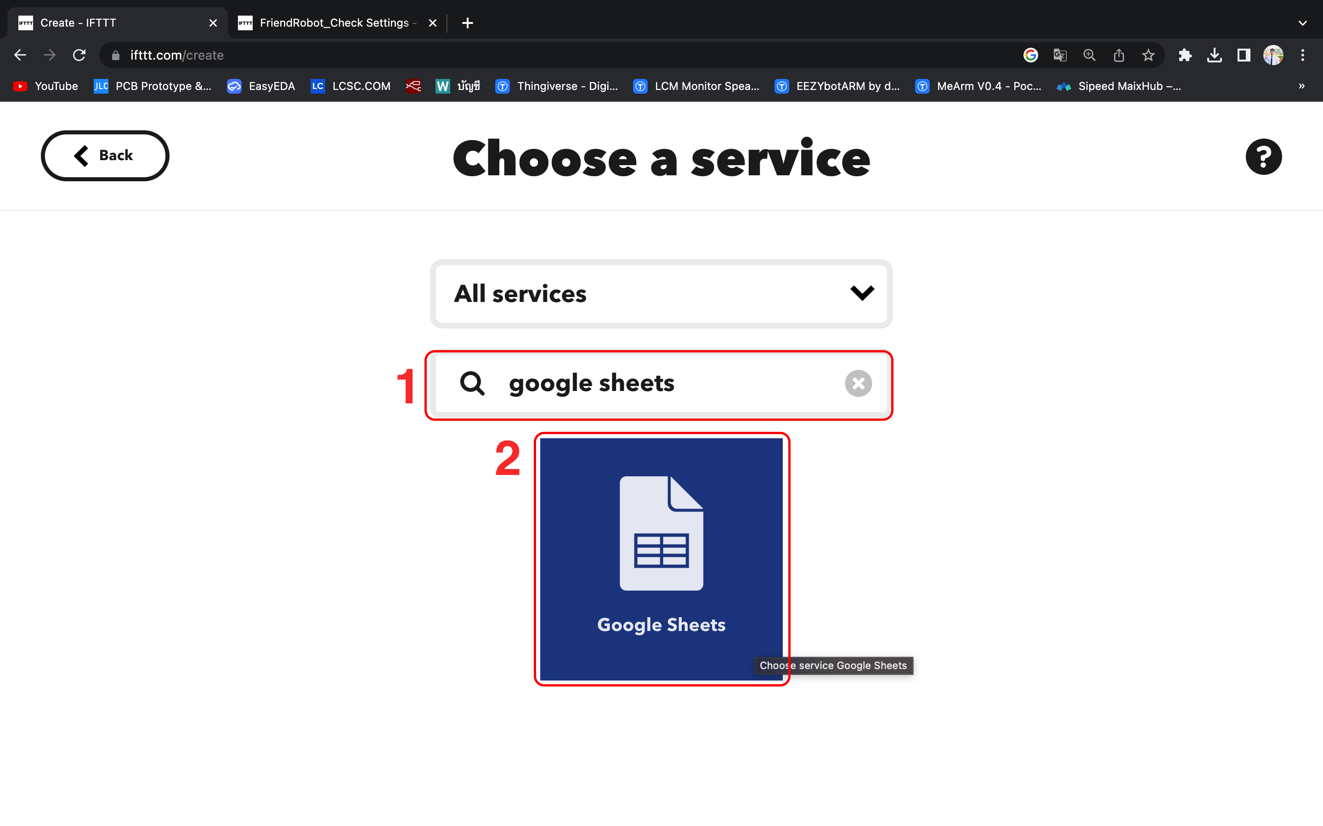
Task: Open a new browser tab
Action: click(468, 23)
